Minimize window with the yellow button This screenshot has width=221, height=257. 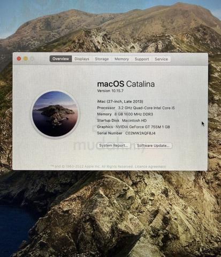click(26, 58)
